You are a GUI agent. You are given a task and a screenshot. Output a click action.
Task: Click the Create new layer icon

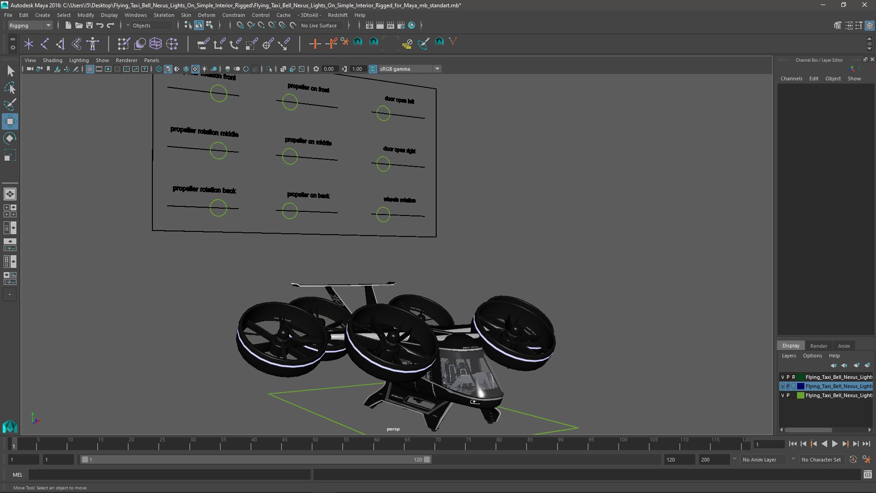pos(857,365)
